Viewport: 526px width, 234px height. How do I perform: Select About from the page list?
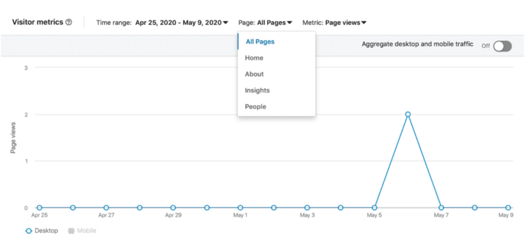pos(254,74)
